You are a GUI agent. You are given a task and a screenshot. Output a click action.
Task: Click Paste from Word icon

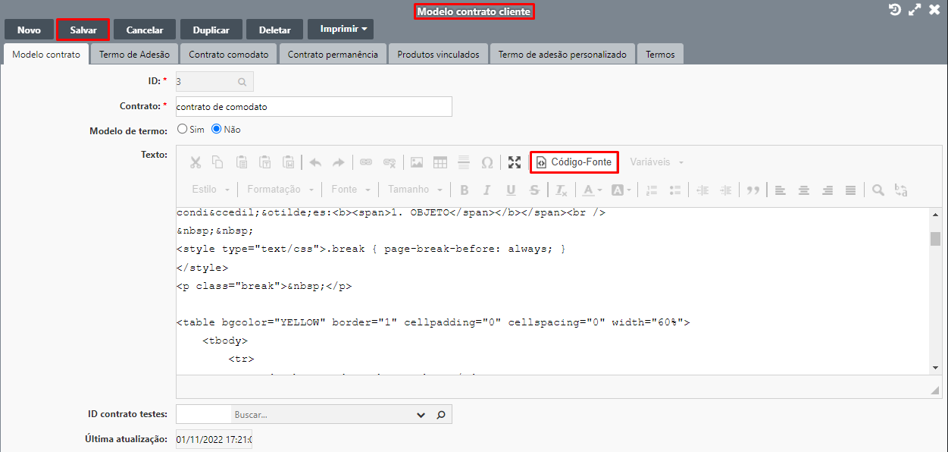tap(289, 162)
